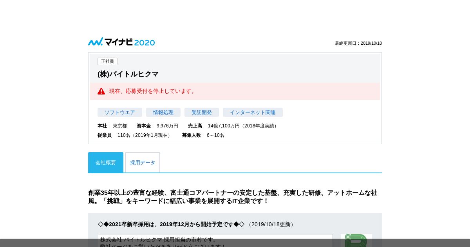This screenshot has height=247, width=470.
Task: Click the 売上高 14億7,100万円 value
Action: pyautogui.click(x=233, y=126)
